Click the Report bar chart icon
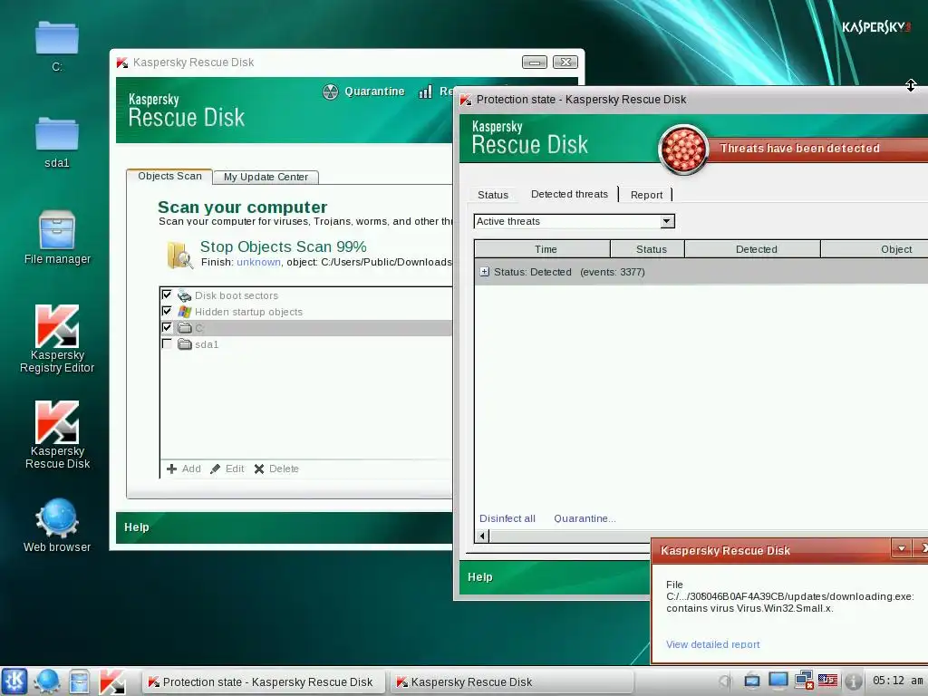The width and height of the screenshot is (928, 696). (425, 92)
